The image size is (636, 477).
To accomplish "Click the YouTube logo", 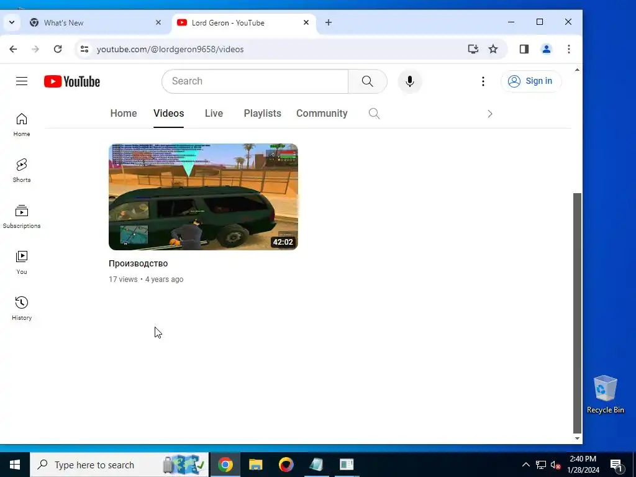I will coord(72,81).
